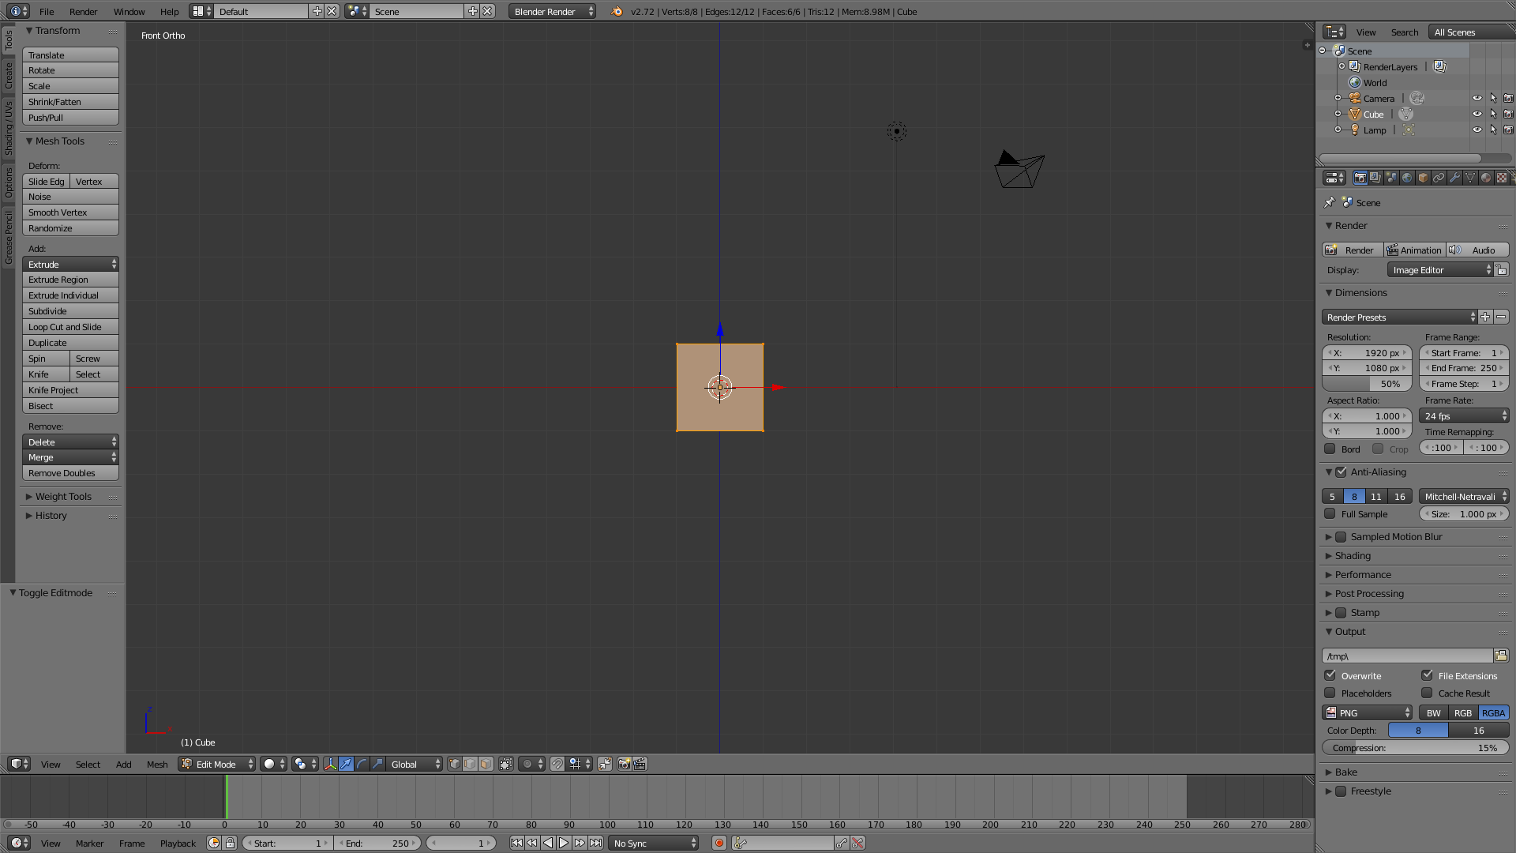Open the Mesh menu in viewport header
The height and width of the screenshot is (853, 1516).
[157, 764]
